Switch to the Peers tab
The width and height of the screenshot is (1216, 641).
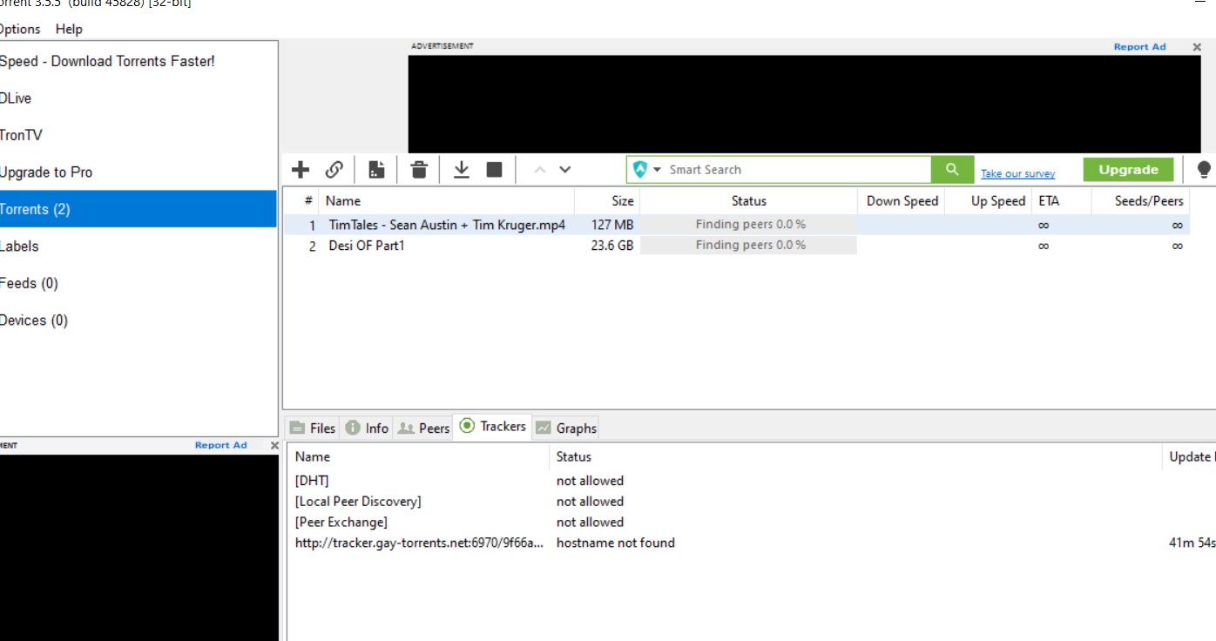[424, 428]
